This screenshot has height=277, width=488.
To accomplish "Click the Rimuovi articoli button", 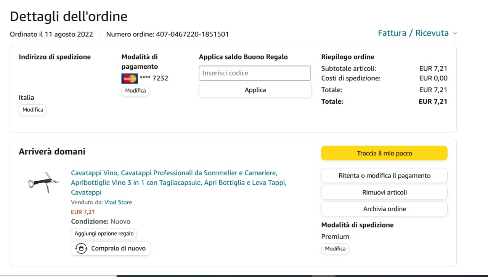I will pos(384,192).
